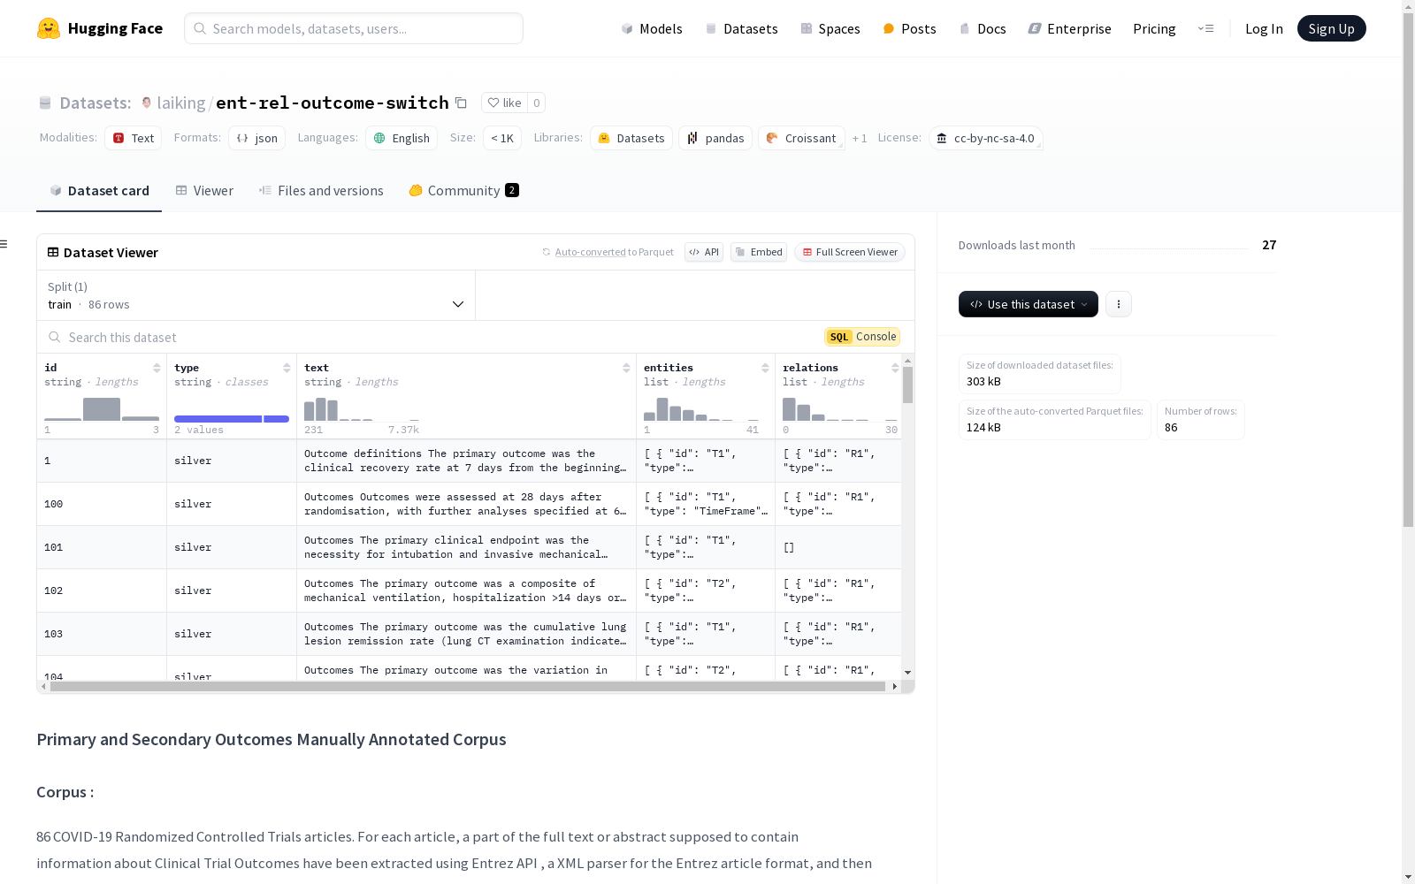The width and height of the screenshot is (1415, 884).
Task: Click the json format tag
Action: [256, 138]
